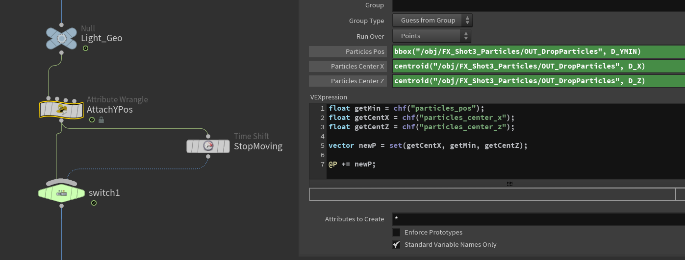This screenshot has height=260, width=685.
Task: Click time-dependent badge under switch1
Action: (x=93, y=203)
